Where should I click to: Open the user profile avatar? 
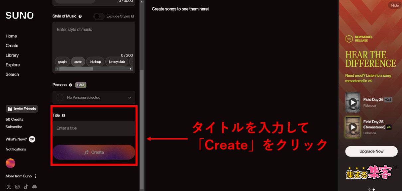10,163
